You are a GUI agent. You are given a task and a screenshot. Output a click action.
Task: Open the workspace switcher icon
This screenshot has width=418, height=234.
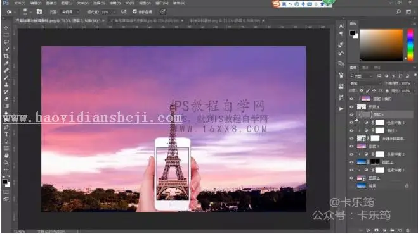pos(408,11)
